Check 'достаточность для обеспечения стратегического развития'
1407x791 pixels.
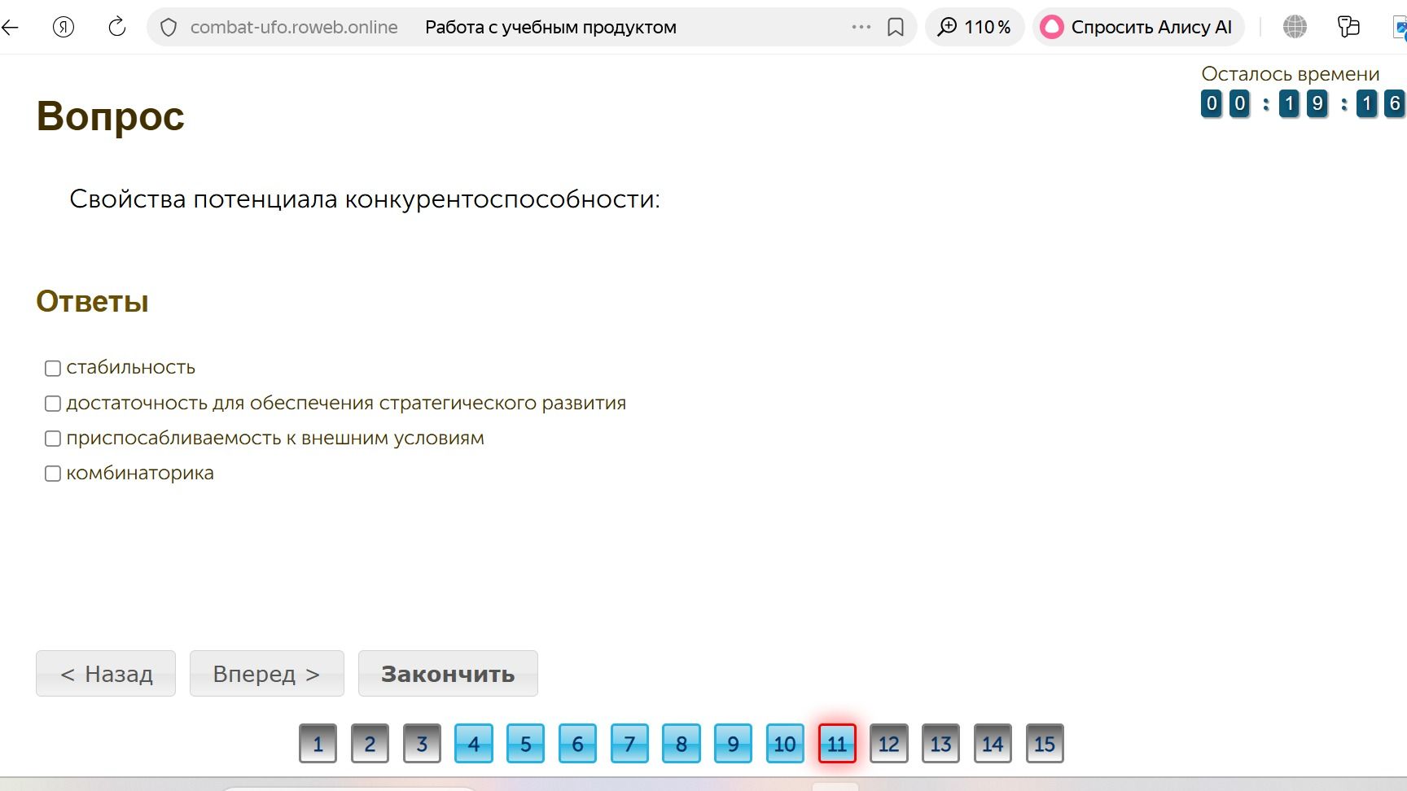[x=53, y=404]
